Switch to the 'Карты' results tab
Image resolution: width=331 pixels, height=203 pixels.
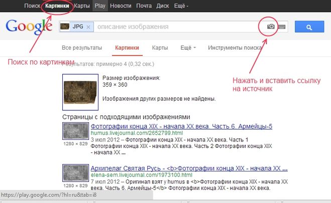(x=160, y=48)
